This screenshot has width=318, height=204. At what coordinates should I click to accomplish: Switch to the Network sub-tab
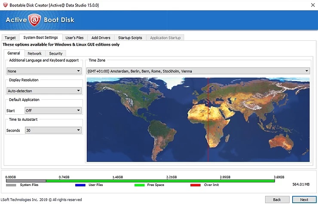pos(34,54)
